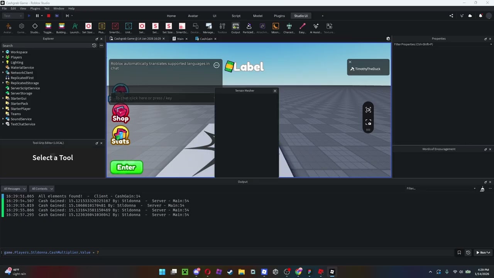Click the Launch plugin icon

pos(75,28)
